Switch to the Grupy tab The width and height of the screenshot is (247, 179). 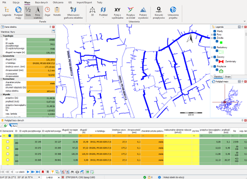coord(228,76)
